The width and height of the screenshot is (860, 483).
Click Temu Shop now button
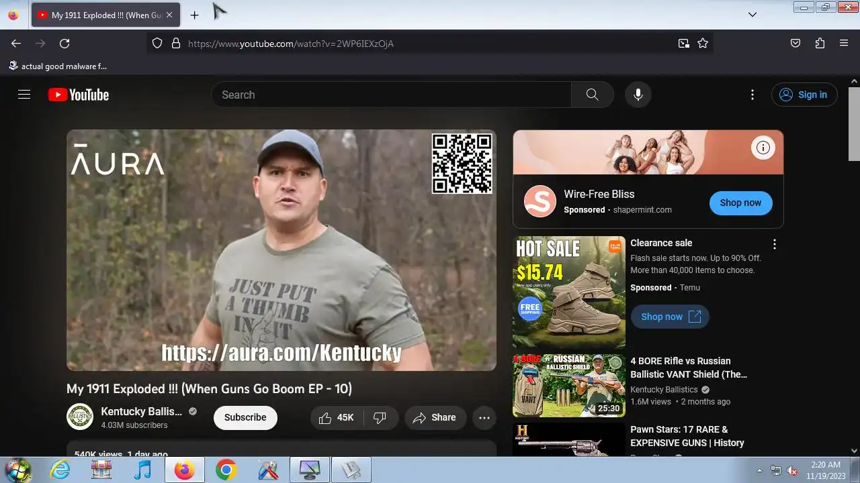coord(670,317)
